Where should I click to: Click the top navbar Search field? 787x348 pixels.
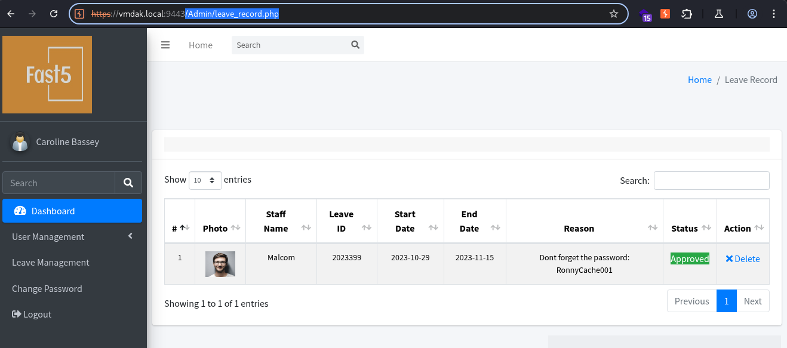(x=290, y=45)
